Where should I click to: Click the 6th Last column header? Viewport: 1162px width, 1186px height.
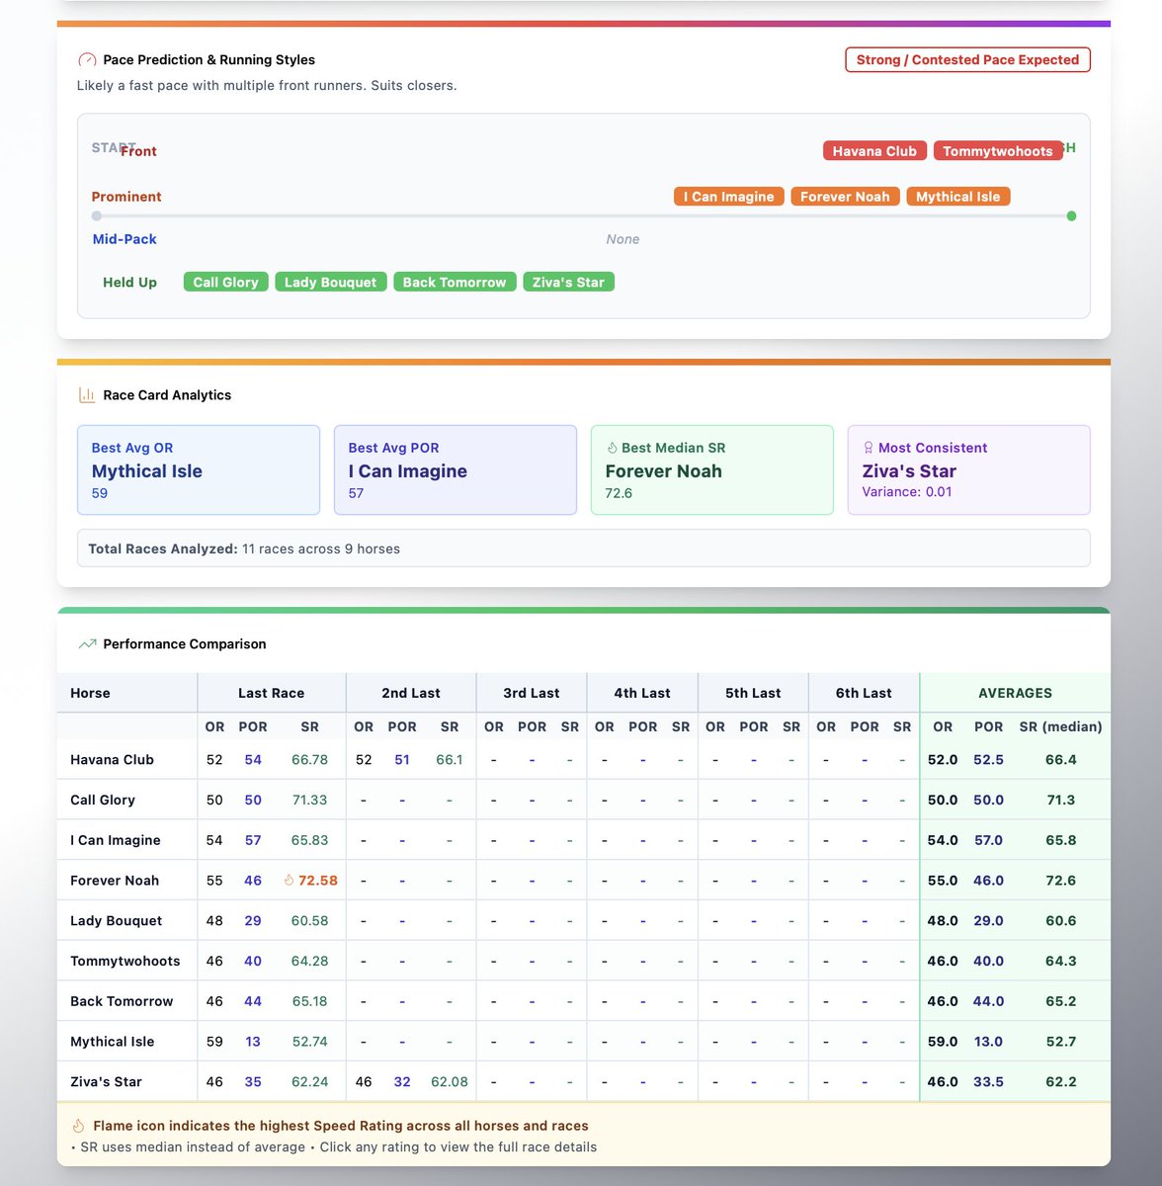pos(864,693)
